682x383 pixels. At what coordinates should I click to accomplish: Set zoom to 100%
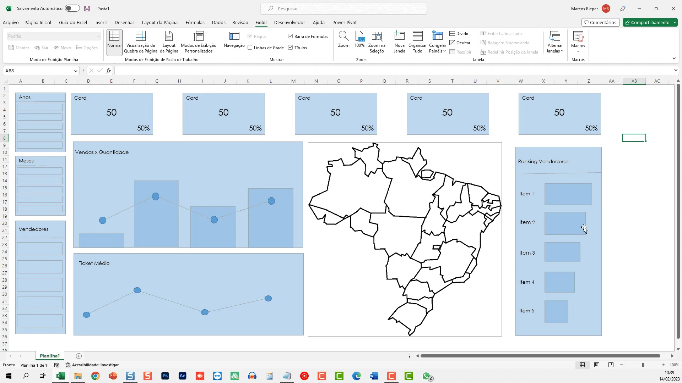pyautogui.click(x=359, y=40)
